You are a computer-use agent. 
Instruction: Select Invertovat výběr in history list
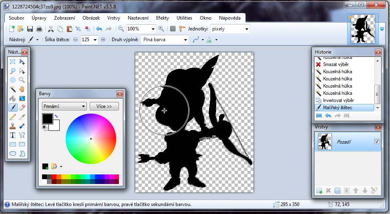338,100
